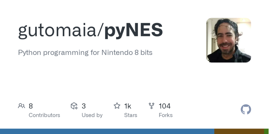Image resolution: width=269 pixels, height=134 pixels.
Task: Click the Contributors label
Action: pos(44,115)
